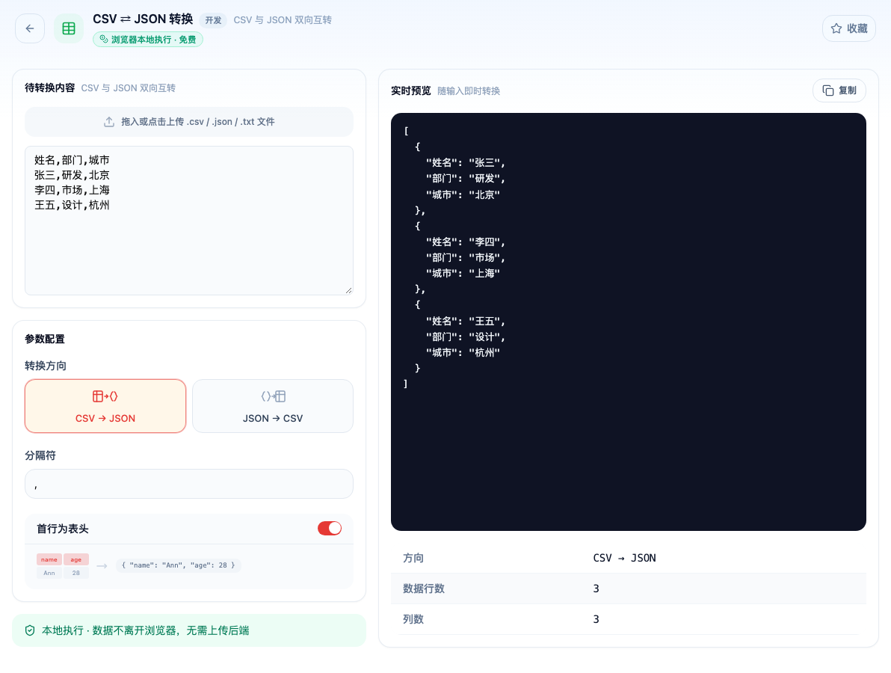Add tool to favorites with 收藏 button
The image size is (891, 673).
(849, 28)
